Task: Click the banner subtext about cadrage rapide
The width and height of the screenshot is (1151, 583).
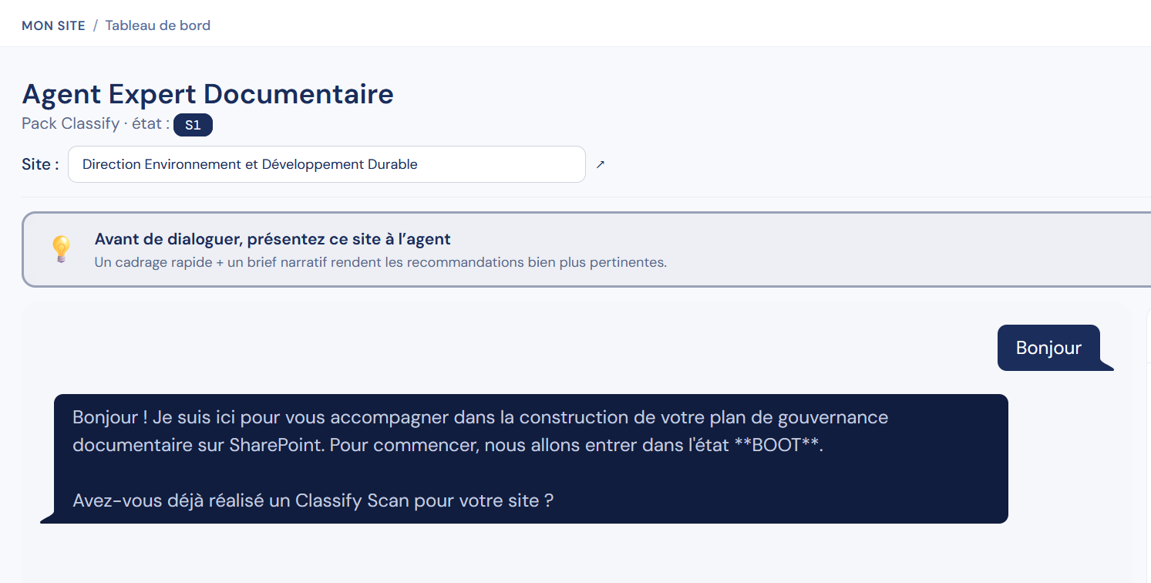Action: coord(381,262)
